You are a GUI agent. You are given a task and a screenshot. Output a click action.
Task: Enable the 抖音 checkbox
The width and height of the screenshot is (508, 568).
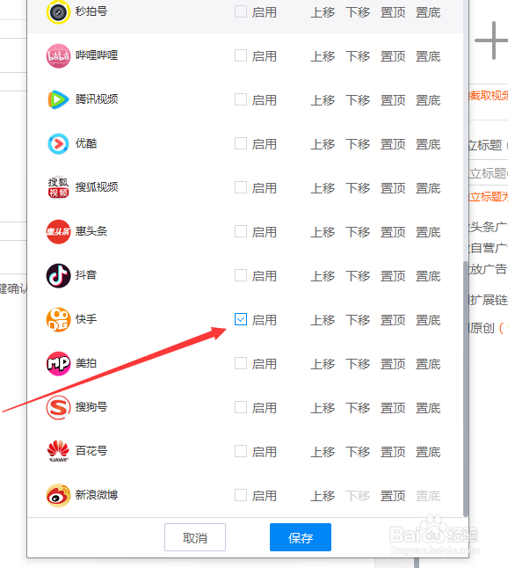(x=241, y=275)
